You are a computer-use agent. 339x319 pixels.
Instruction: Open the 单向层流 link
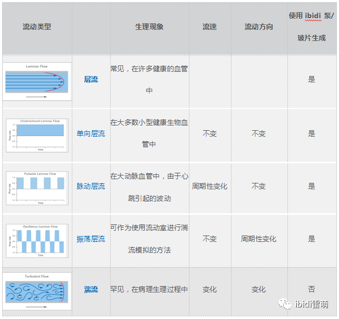[x=91, y=133]
